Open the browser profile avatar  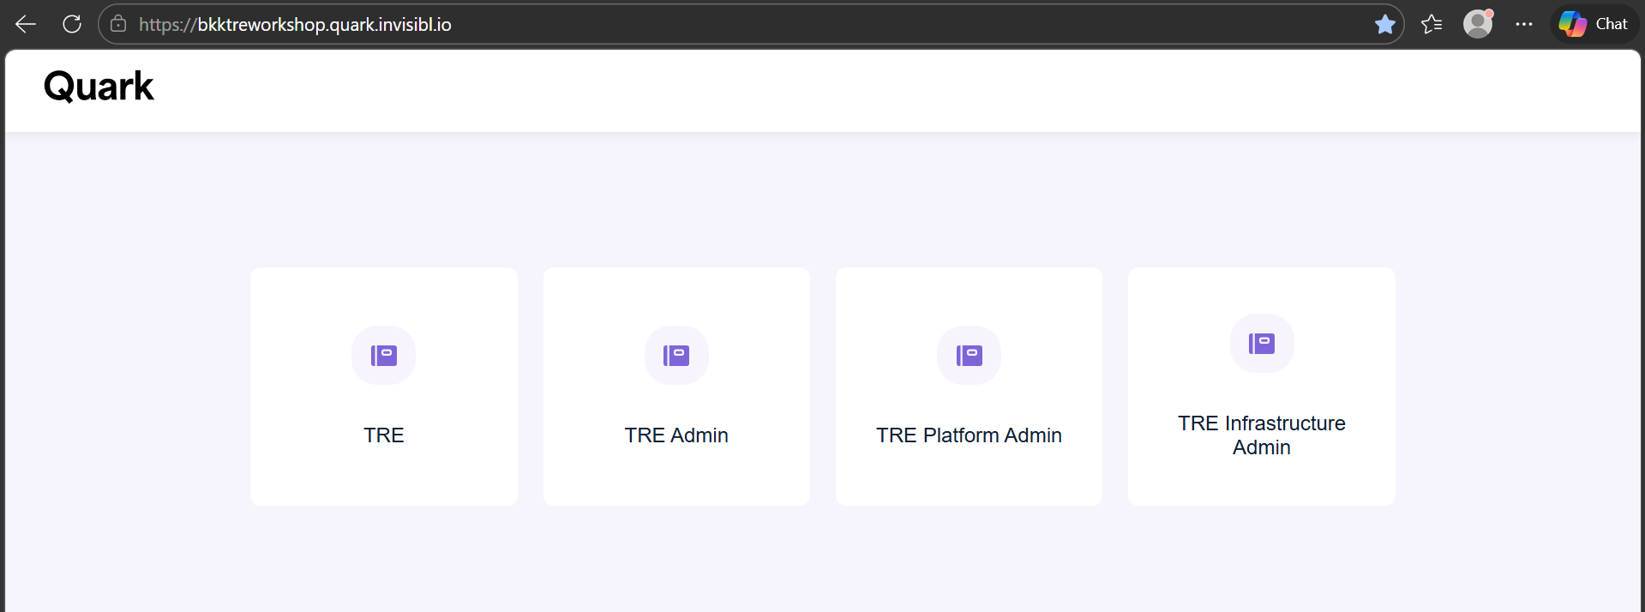tap(1478, 24)
